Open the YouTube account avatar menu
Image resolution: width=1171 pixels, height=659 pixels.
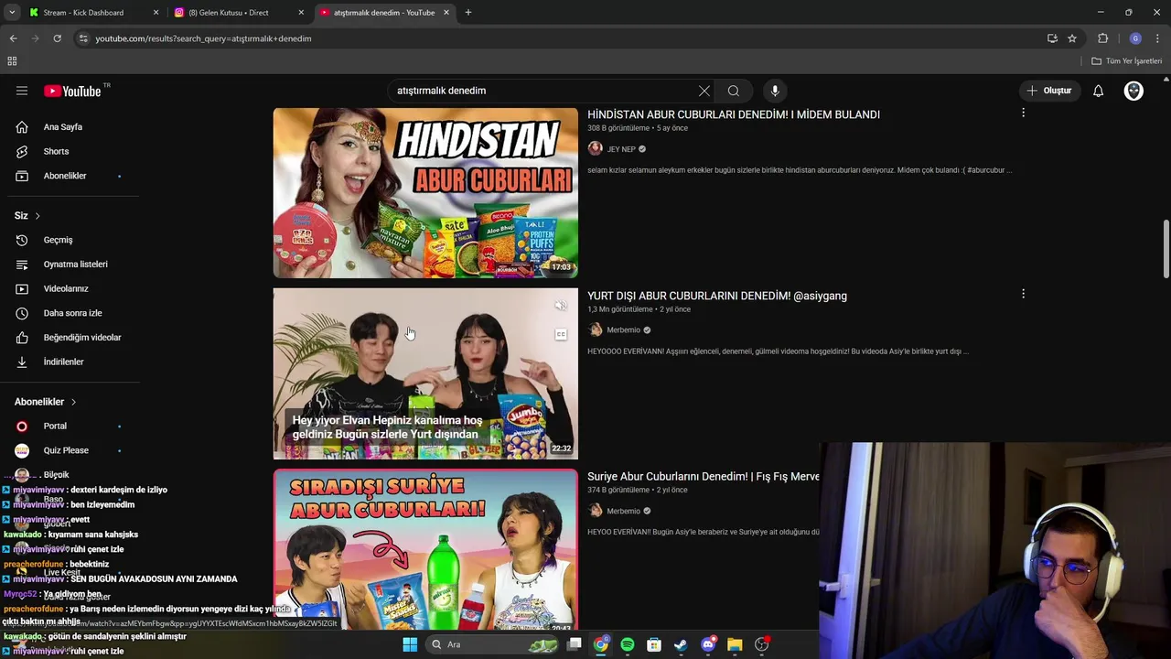click(x=1133, y=91)
